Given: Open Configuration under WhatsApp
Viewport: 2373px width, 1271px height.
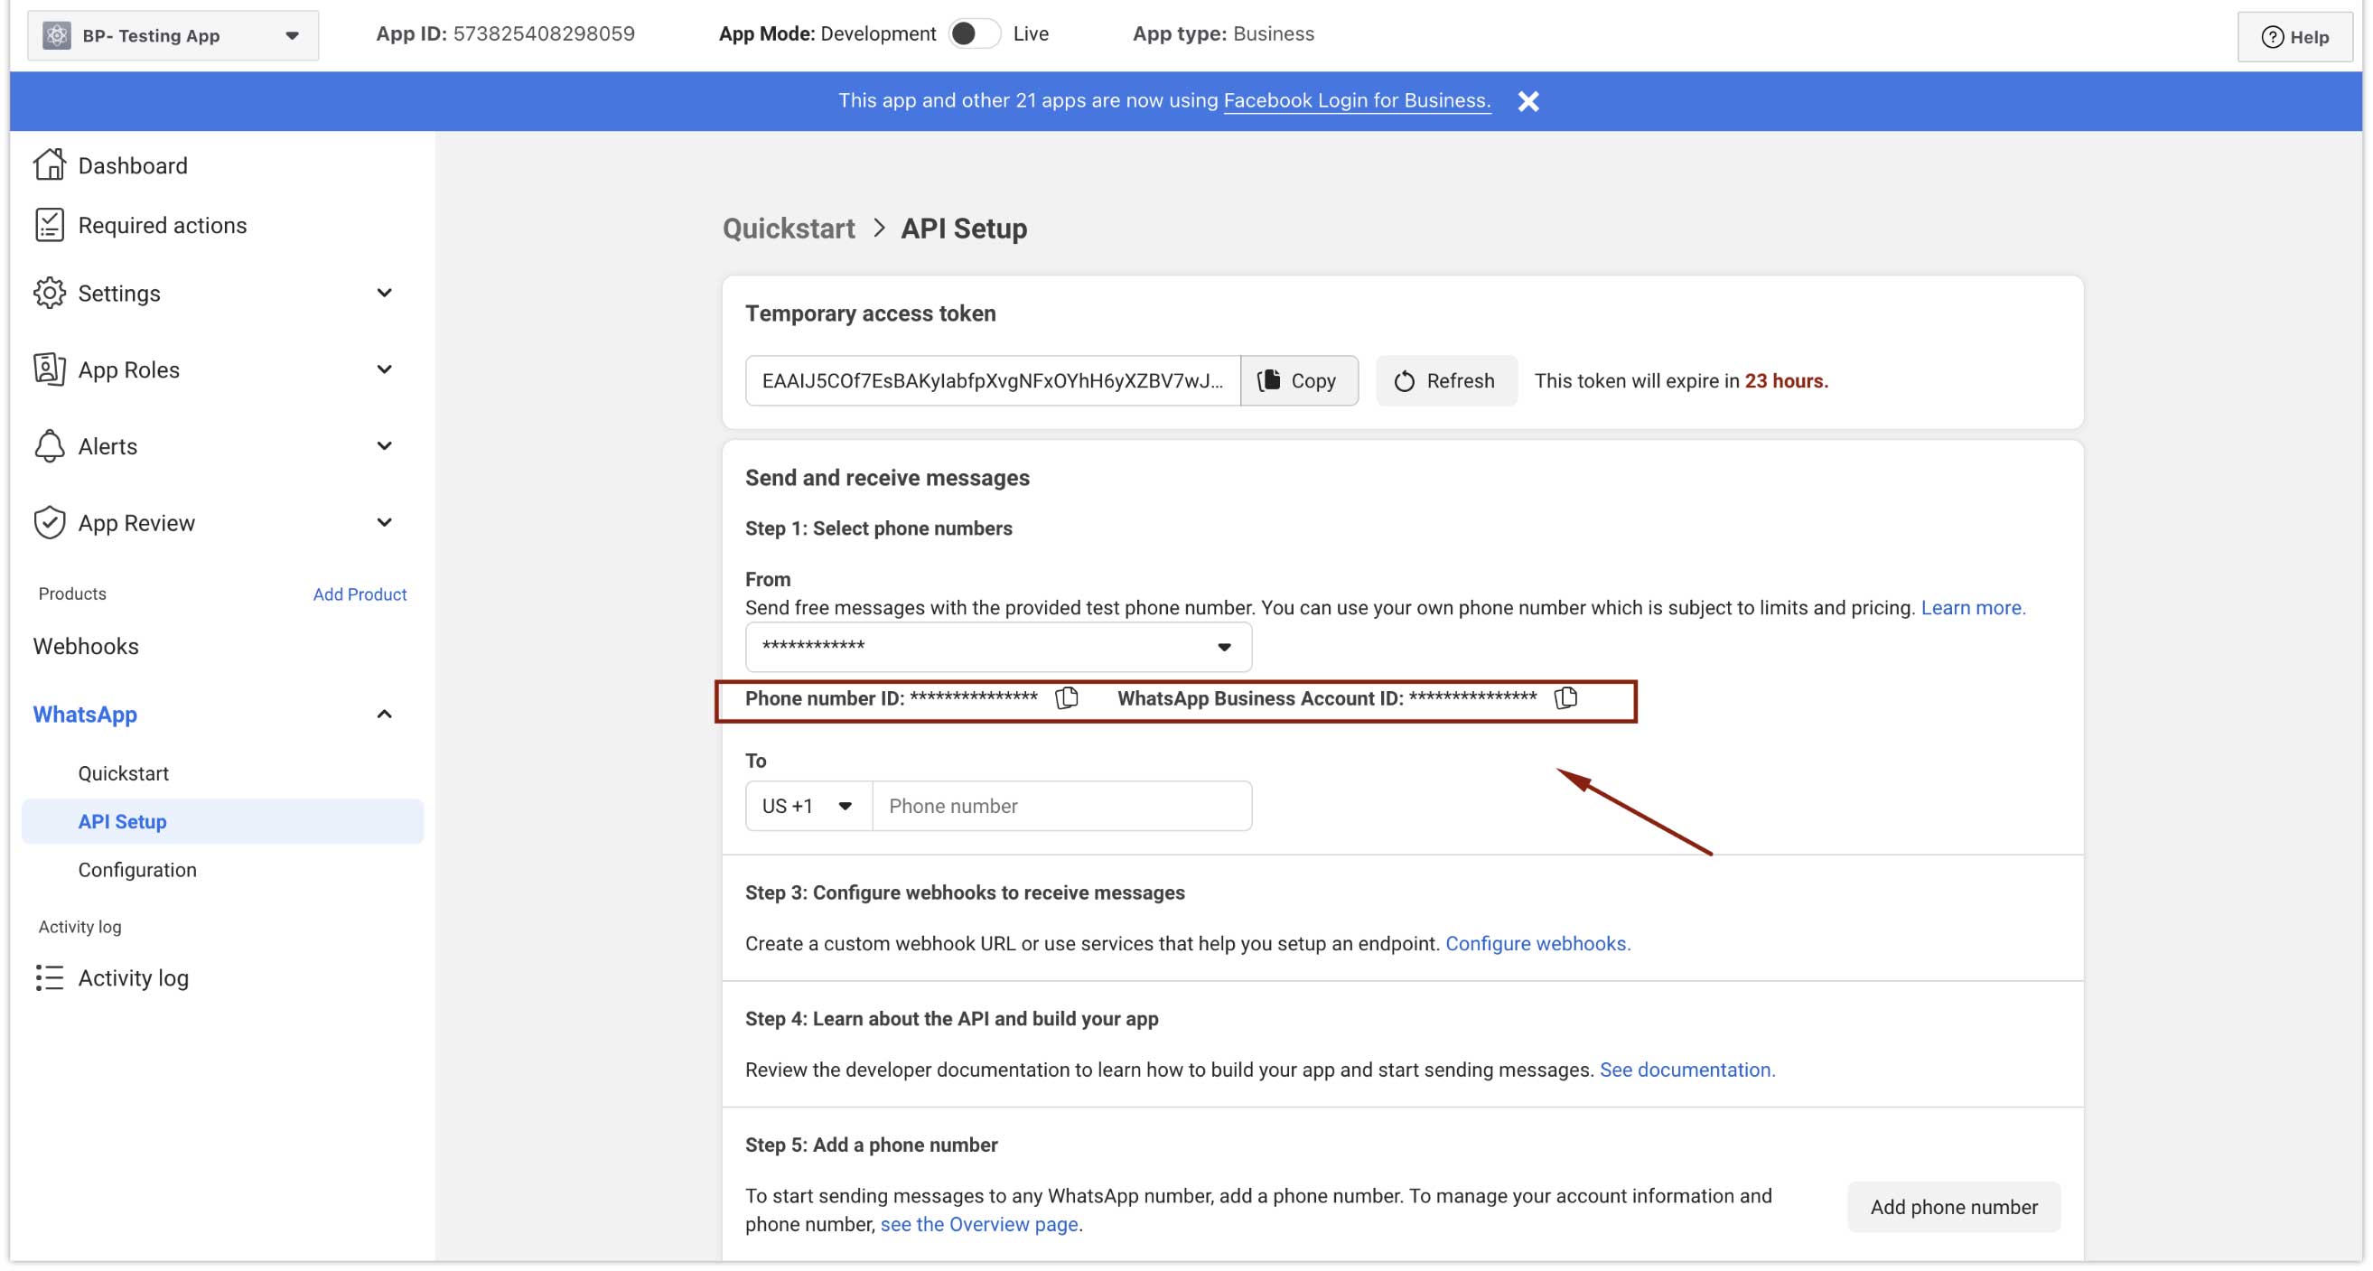Looking at the screenshot, I should 137,869.
